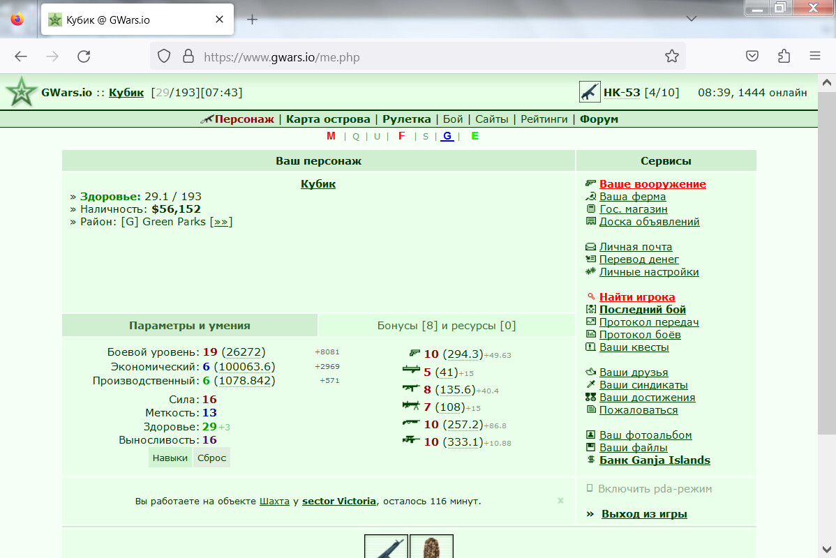Screen dimensions: 836x558
Task: Click the pistol skill icon beside 10 (294.3)
Action: [x=415, y=353]
